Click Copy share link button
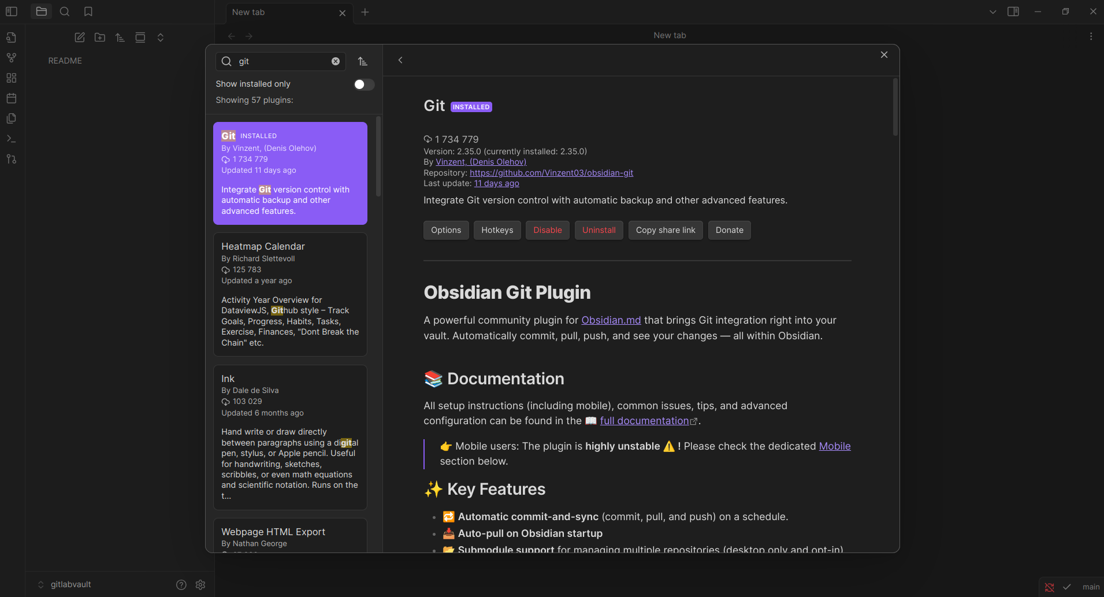The image size is (1104, 597). tap(666, 230)
